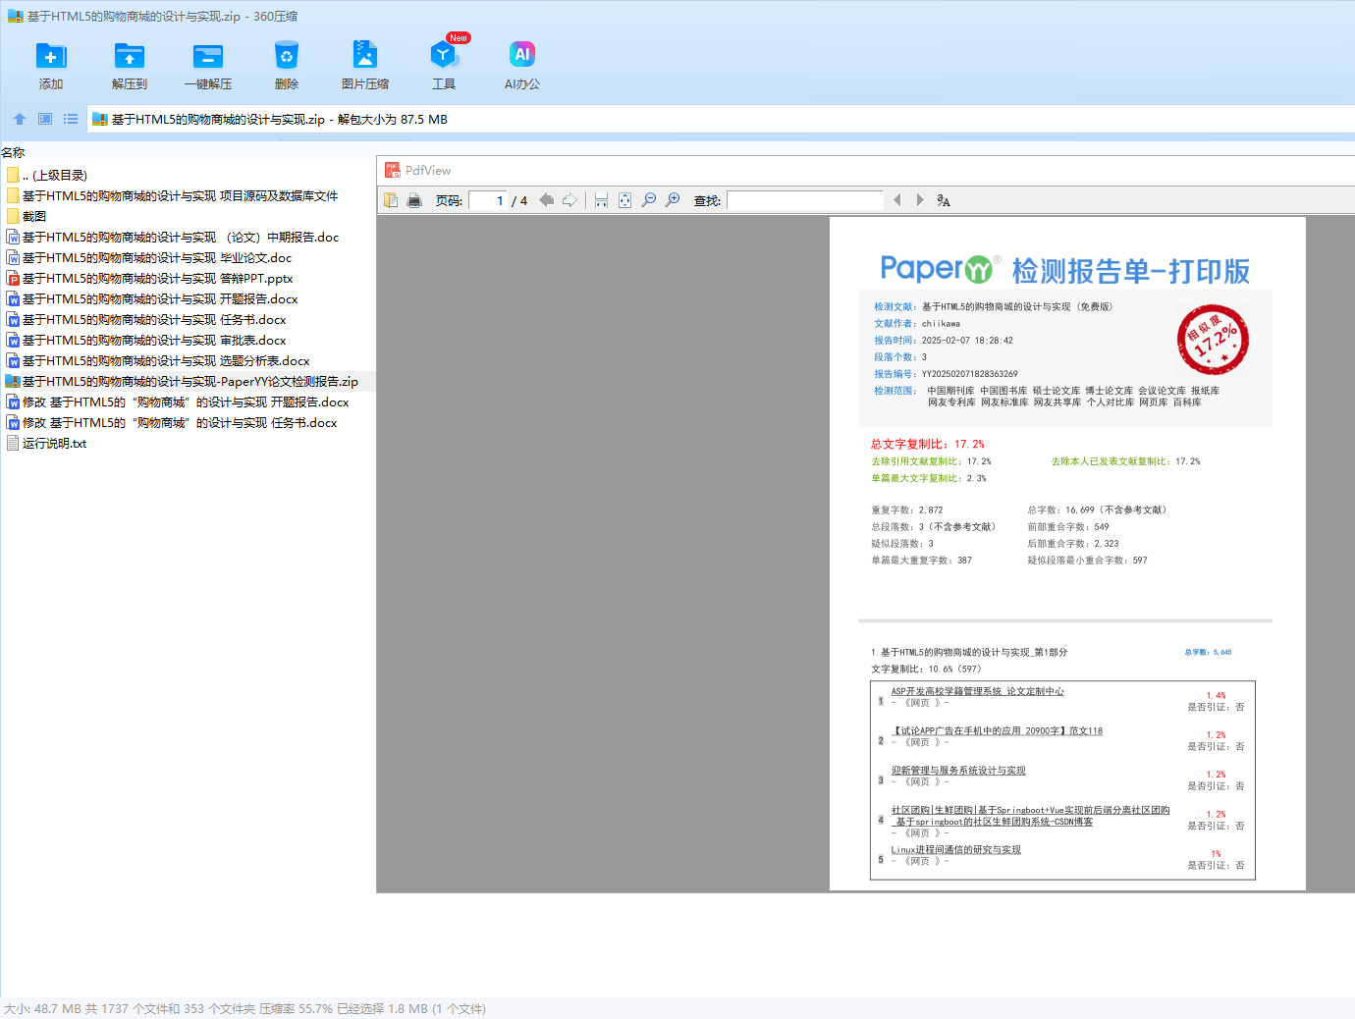Click the fit-page icon in PdfView toolbar
This screenshot has height=1019, width=1355.
pos(624,200)
